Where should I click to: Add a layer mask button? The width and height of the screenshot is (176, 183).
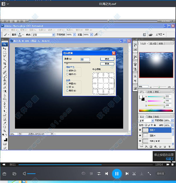151,147
